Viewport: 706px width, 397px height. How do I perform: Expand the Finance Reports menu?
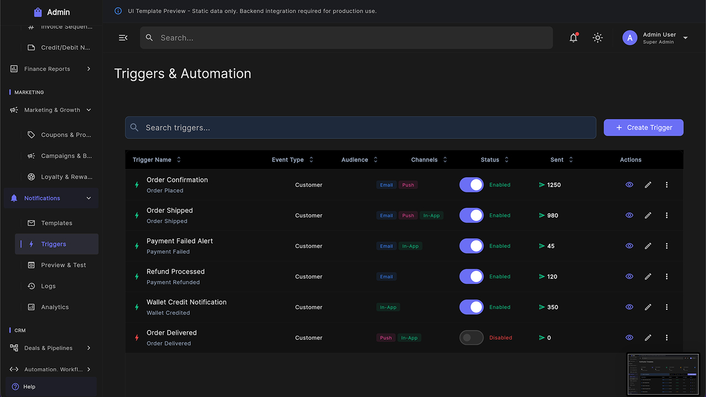[51, 69]
